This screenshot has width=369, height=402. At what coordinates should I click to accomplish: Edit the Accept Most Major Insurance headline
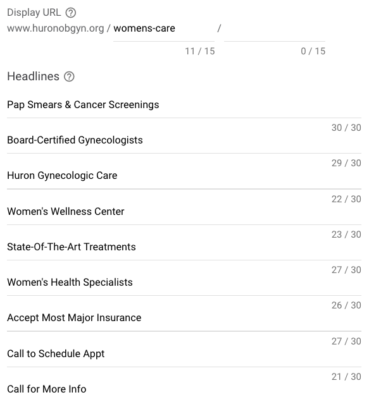tap(184, 318)
